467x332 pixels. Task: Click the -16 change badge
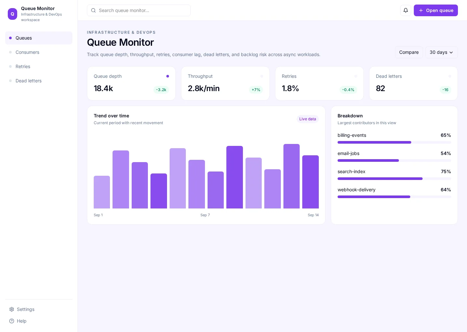click(x=446, y=90)
